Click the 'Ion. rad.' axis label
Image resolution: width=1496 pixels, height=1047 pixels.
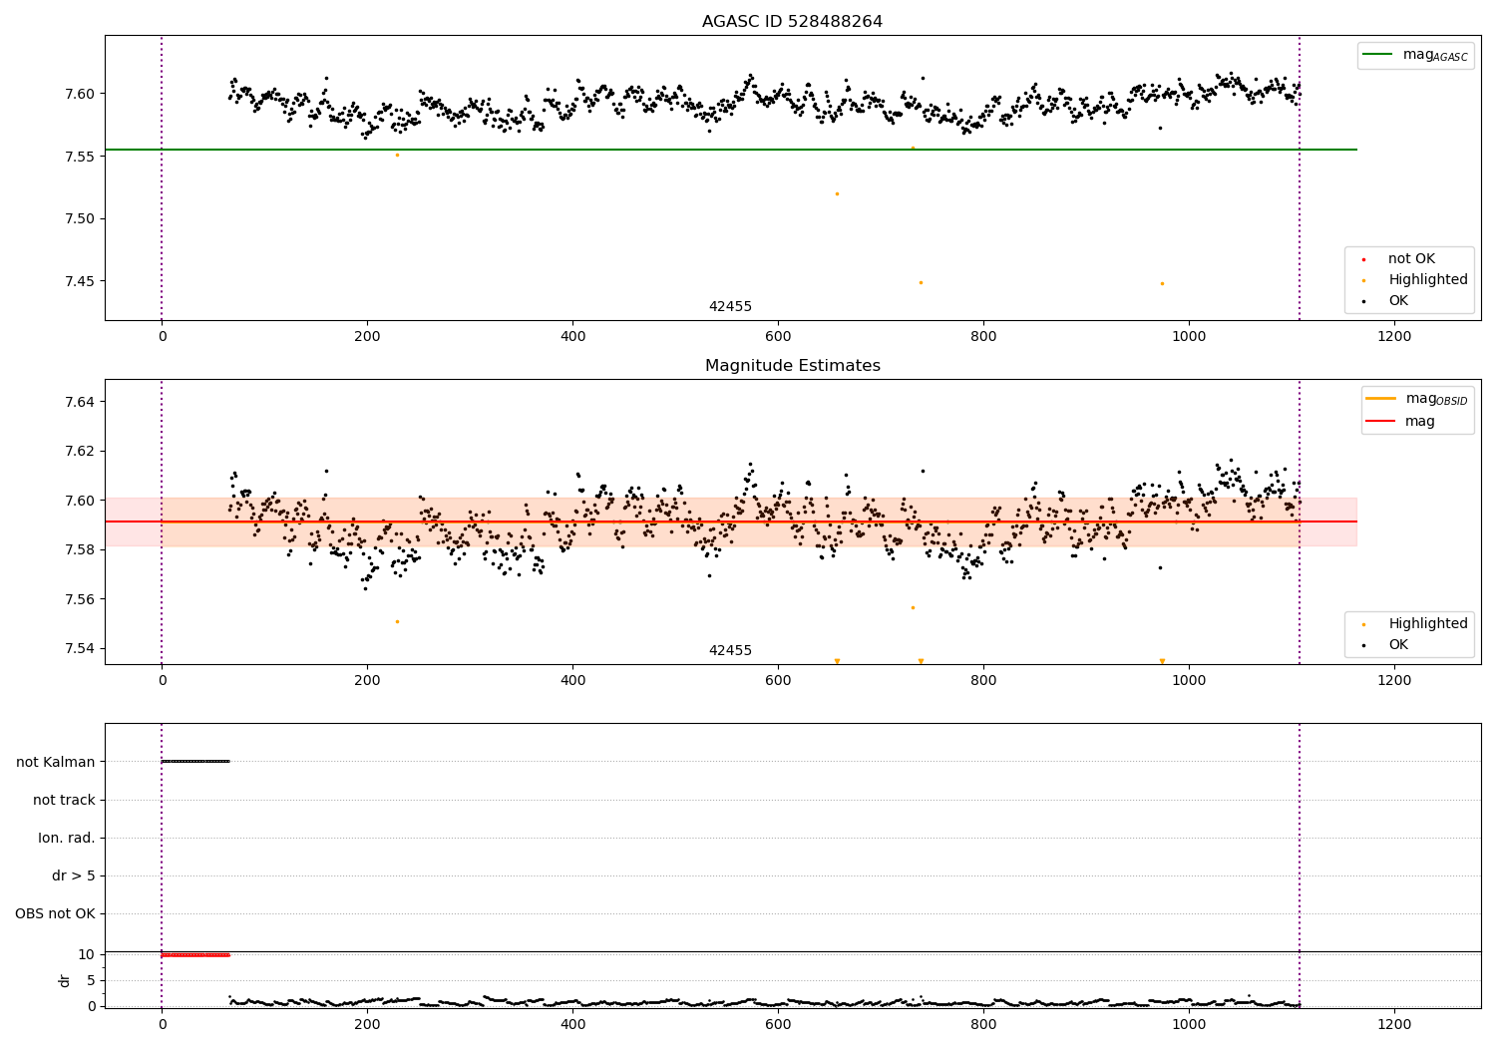click(67, 838)
